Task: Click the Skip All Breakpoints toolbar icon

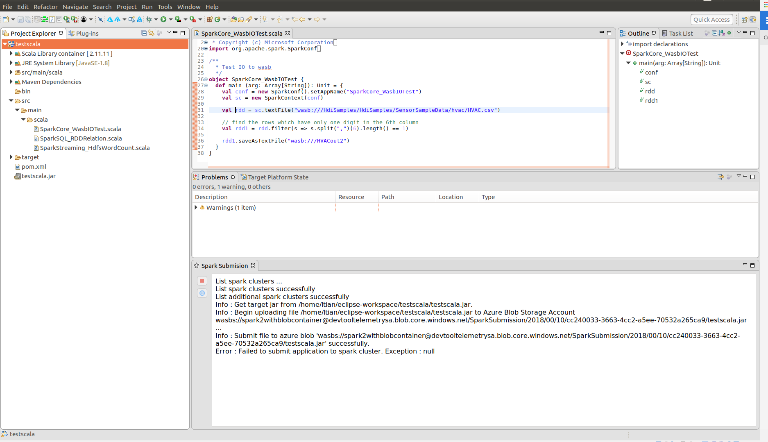Action: click(100, 19)
